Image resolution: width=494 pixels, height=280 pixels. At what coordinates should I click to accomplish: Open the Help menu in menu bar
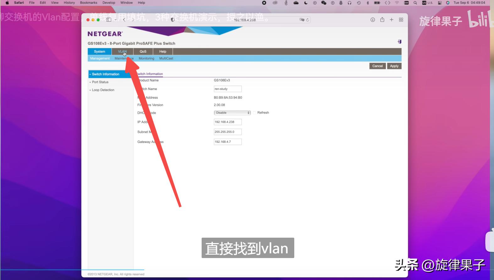(141, 3)
